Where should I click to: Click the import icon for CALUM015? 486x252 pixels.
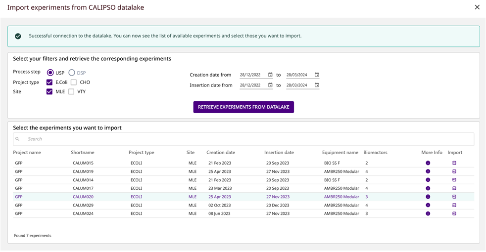click(454, 163)
